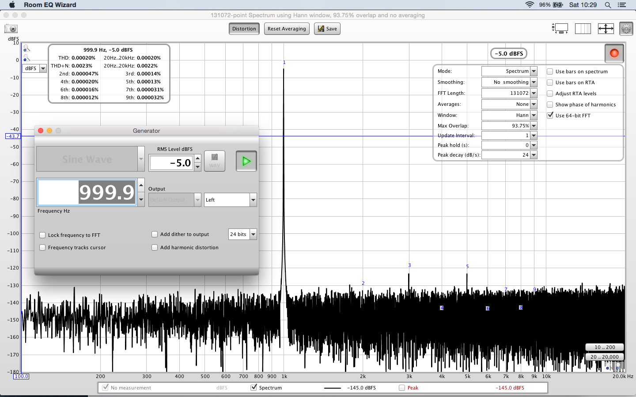The image size is (636, 397).
Task: Click the RMS Level -5.0 field
Action: (171, 163)
